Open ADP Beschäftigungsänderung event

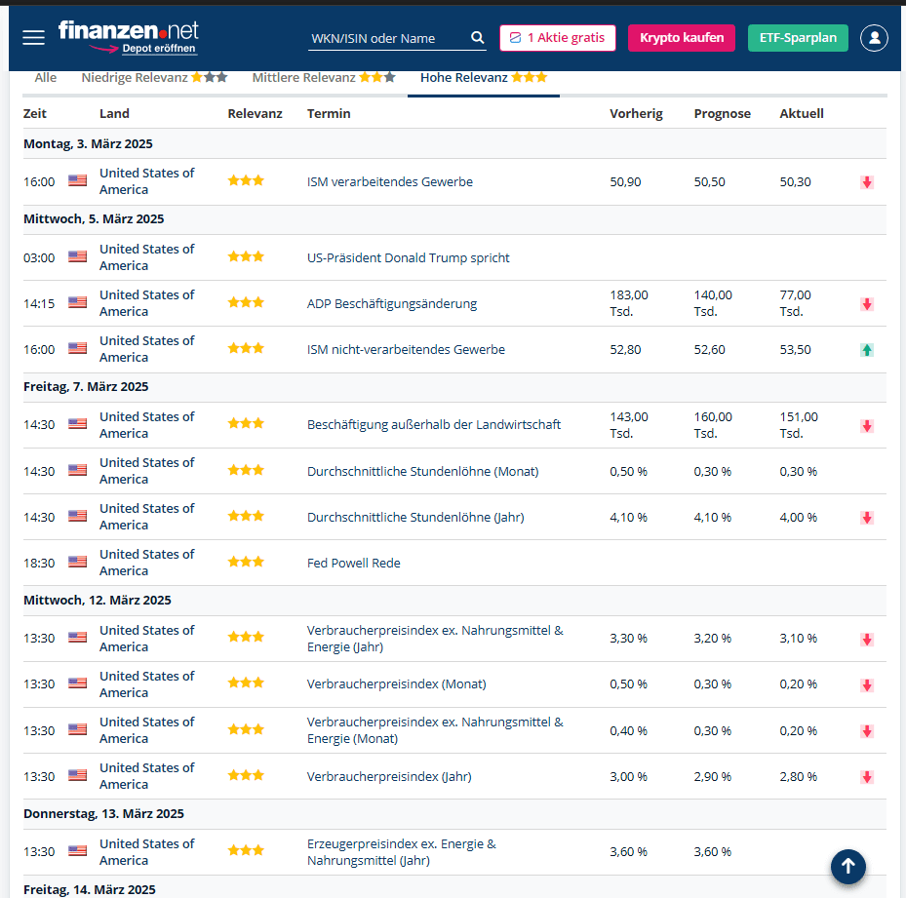(x=392, y=304)
